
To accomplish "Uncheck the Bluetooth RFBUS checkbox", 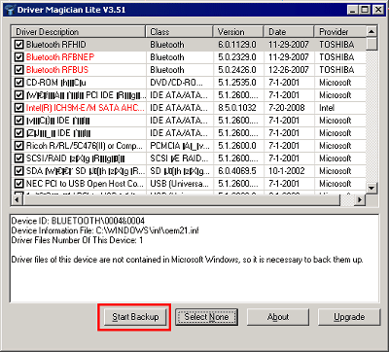I will pos(19,70).
